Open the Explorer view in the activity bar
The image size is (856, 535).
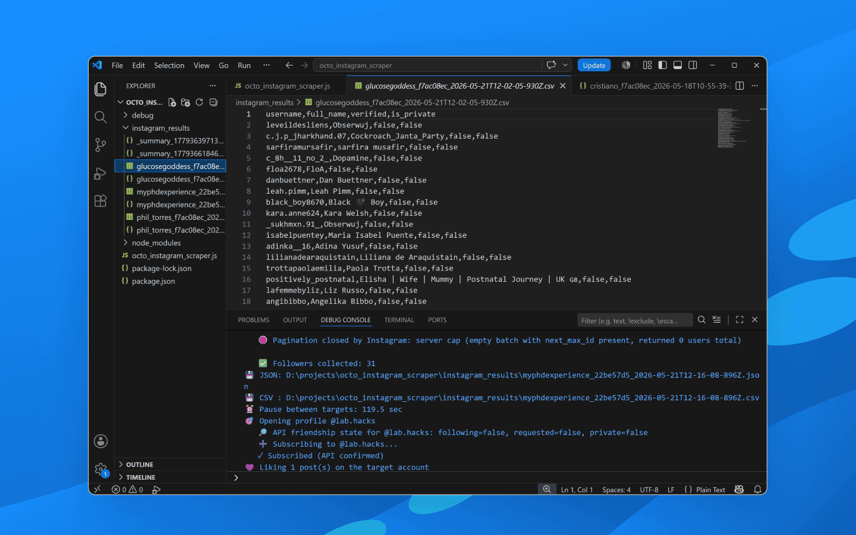100,89
